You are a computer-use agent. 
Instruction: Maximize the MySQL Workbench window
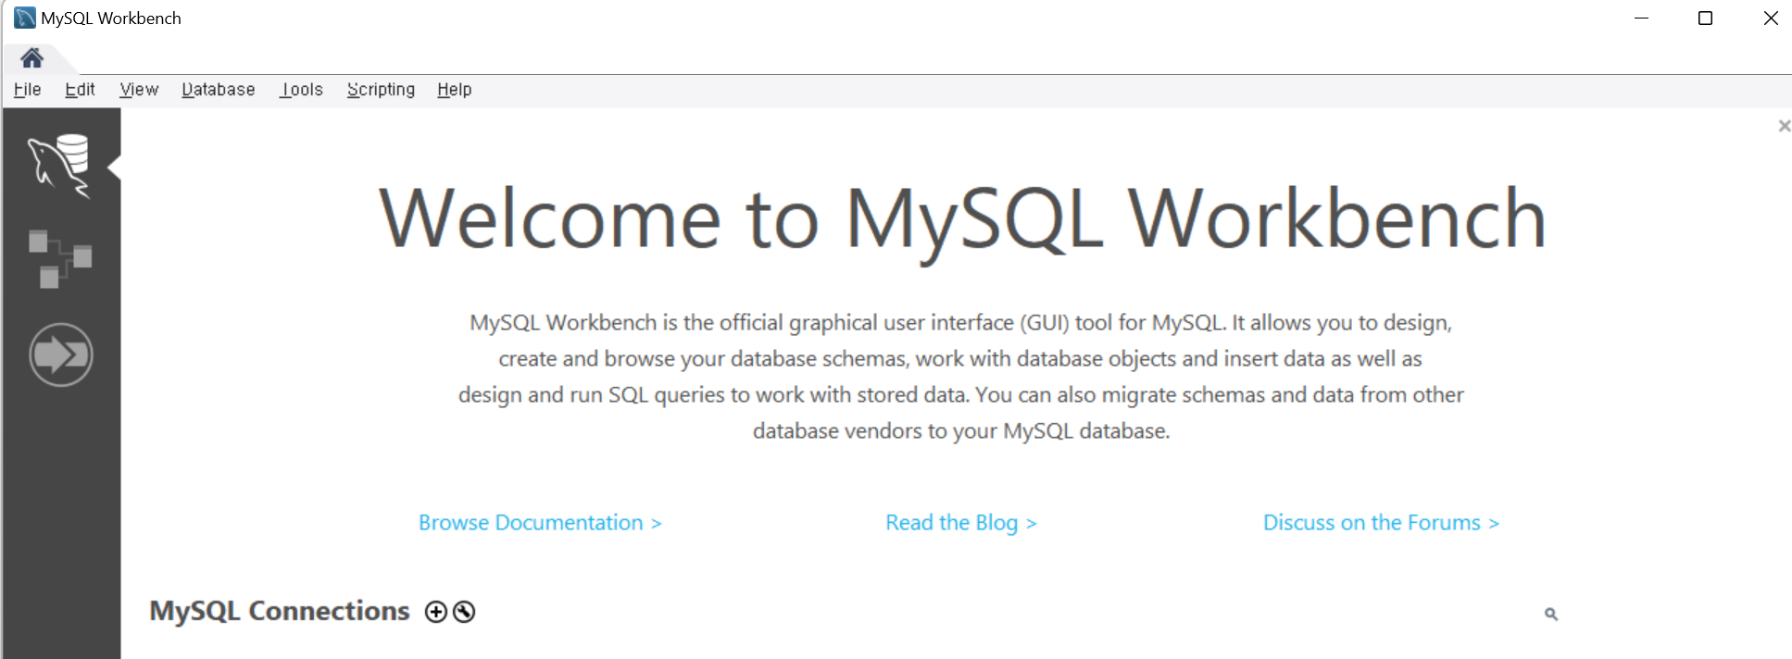click(1705, 18)
